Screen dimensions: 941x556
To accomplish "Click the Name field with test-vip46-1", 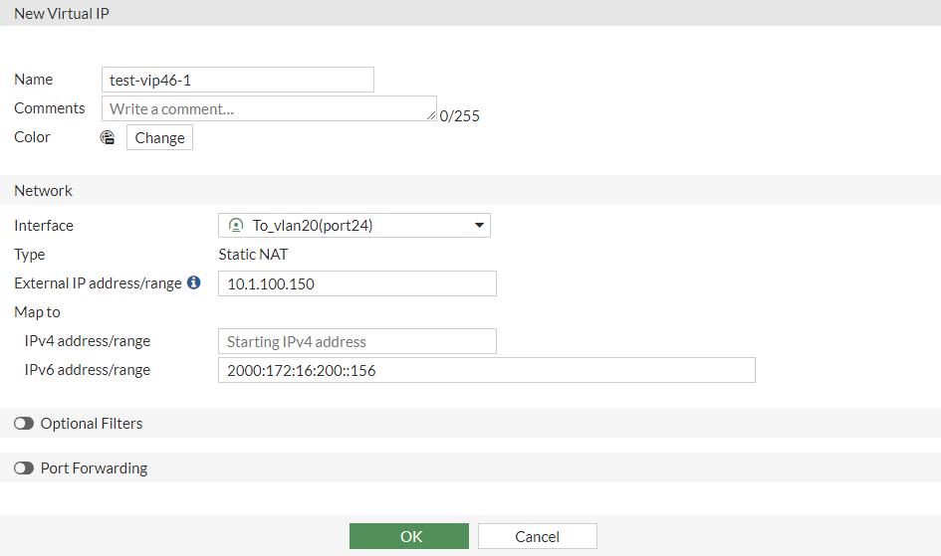I will pos(238,80).
